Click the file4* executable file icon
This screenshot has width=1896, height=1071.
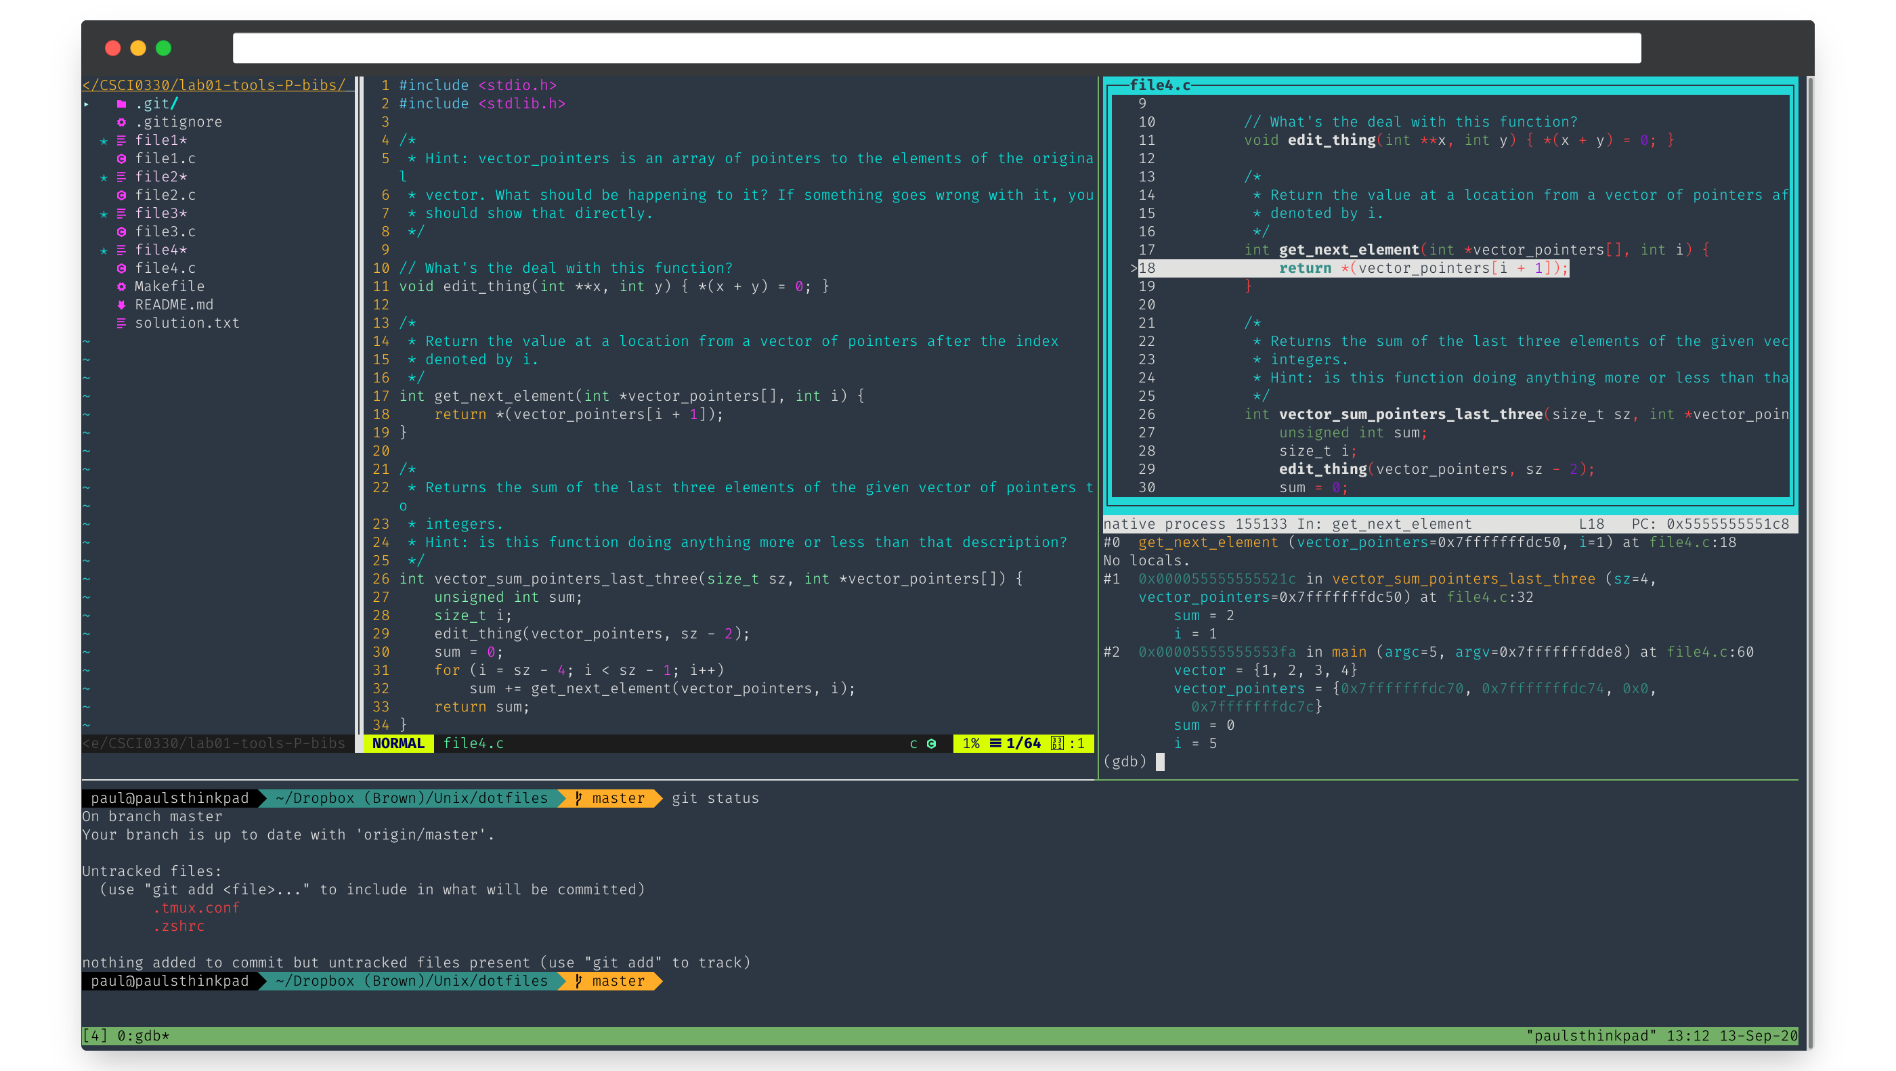121,250
